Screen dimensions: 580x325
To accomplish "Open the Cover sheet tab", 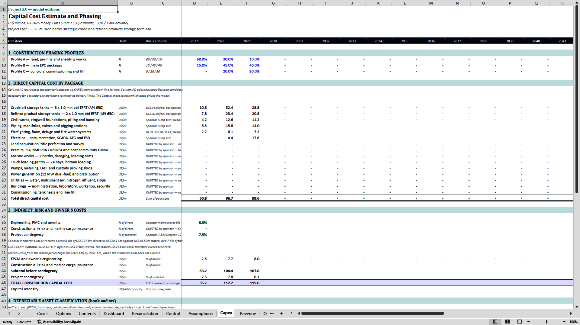I will point(43,314).
